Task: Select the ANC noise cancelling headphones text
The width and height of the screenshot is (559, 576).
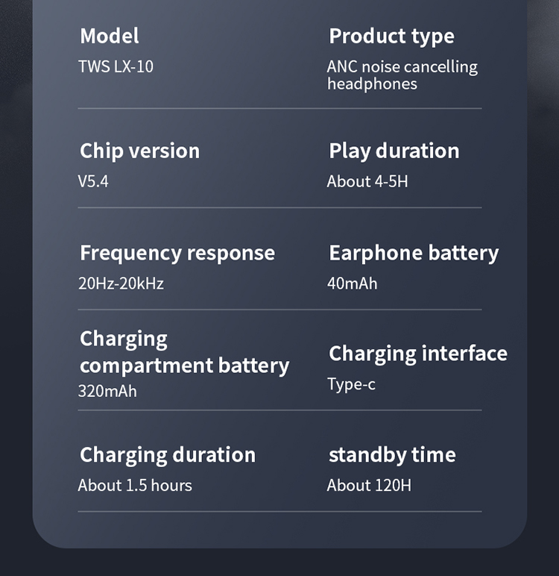Action: pyautogui.click(x=402, y=75)
